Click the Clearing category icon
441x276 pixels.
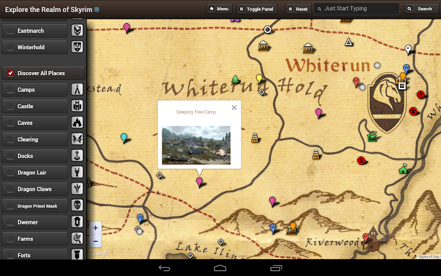click(x=77, y=139)
